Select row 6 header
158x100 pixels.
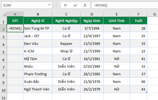point(4,59)
